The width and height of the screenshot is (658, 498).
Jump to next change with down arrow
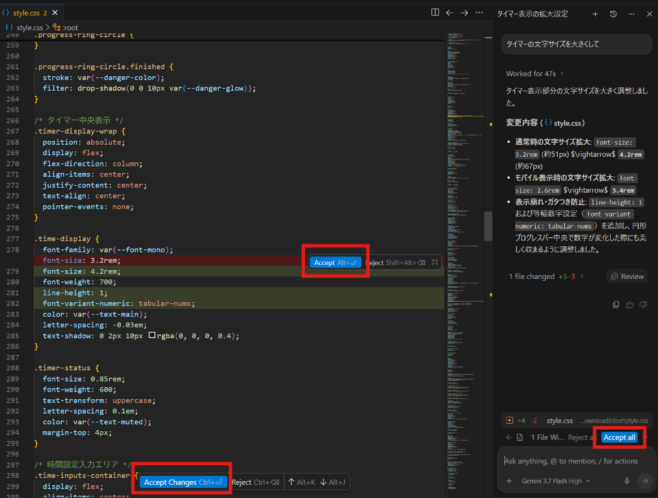(x=332, y=482)
